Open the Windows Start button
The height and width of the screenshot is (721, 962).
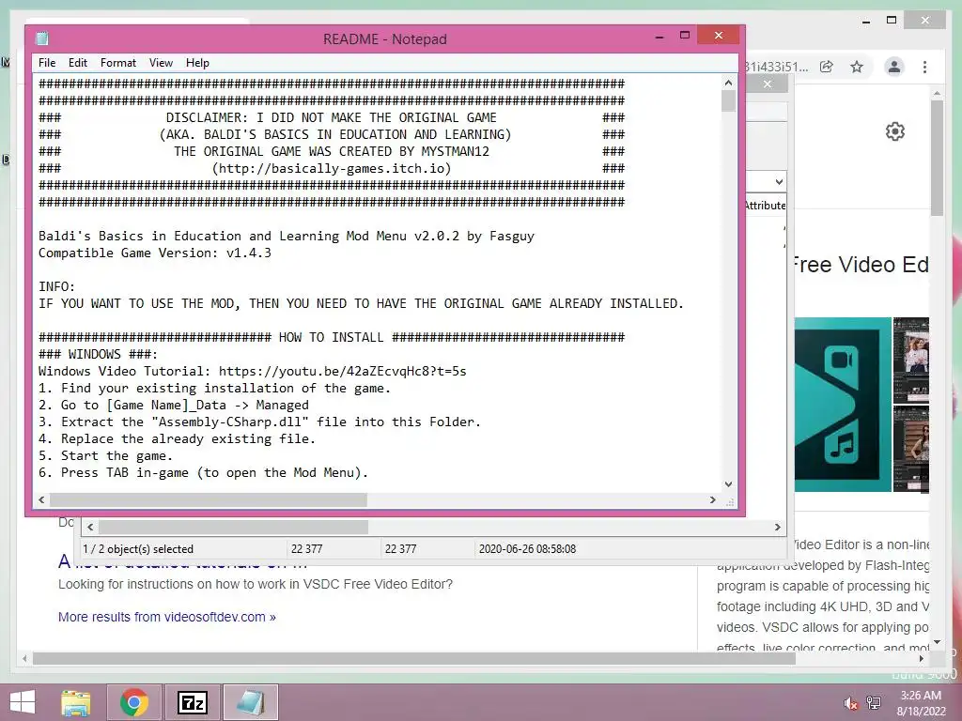click(x=23, y=702)
